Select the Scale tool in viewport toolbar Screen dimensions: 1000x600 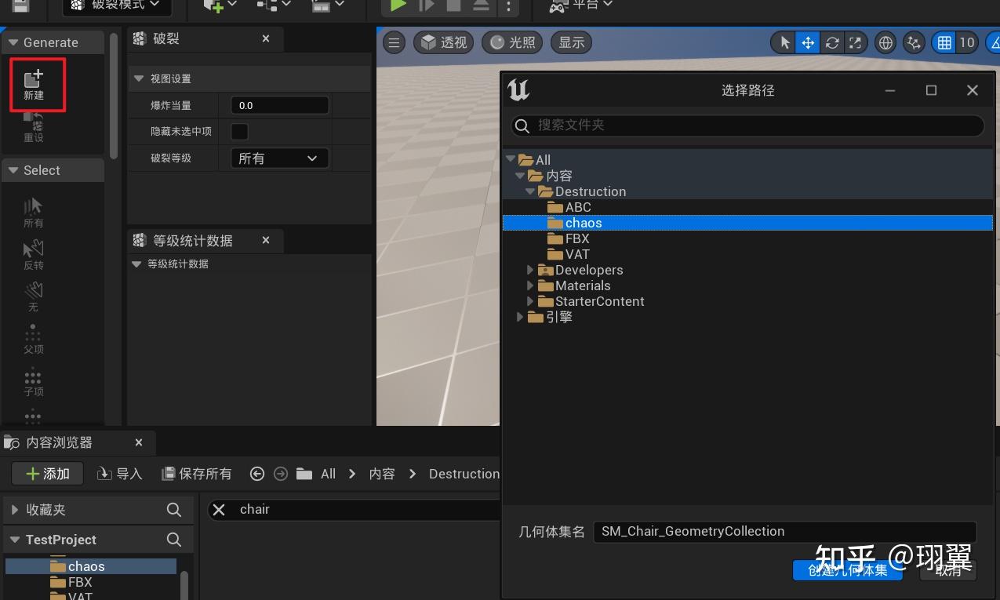(856, 42)
